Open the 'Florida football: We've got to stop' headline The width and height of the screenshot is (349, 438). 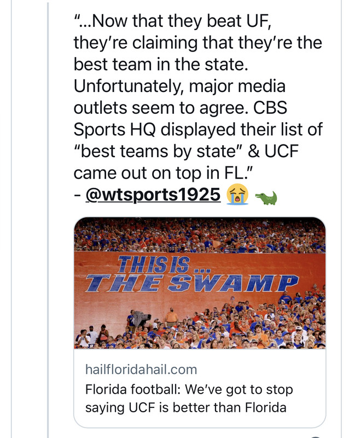(x=189, y=389)
